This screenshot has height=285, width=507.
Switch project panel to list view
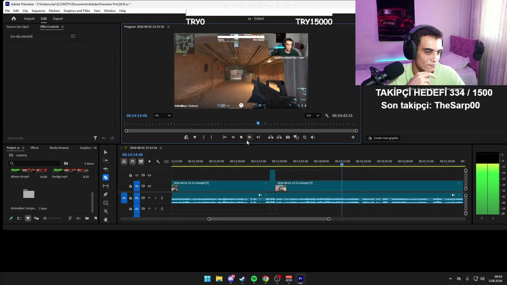coord(19,218)
